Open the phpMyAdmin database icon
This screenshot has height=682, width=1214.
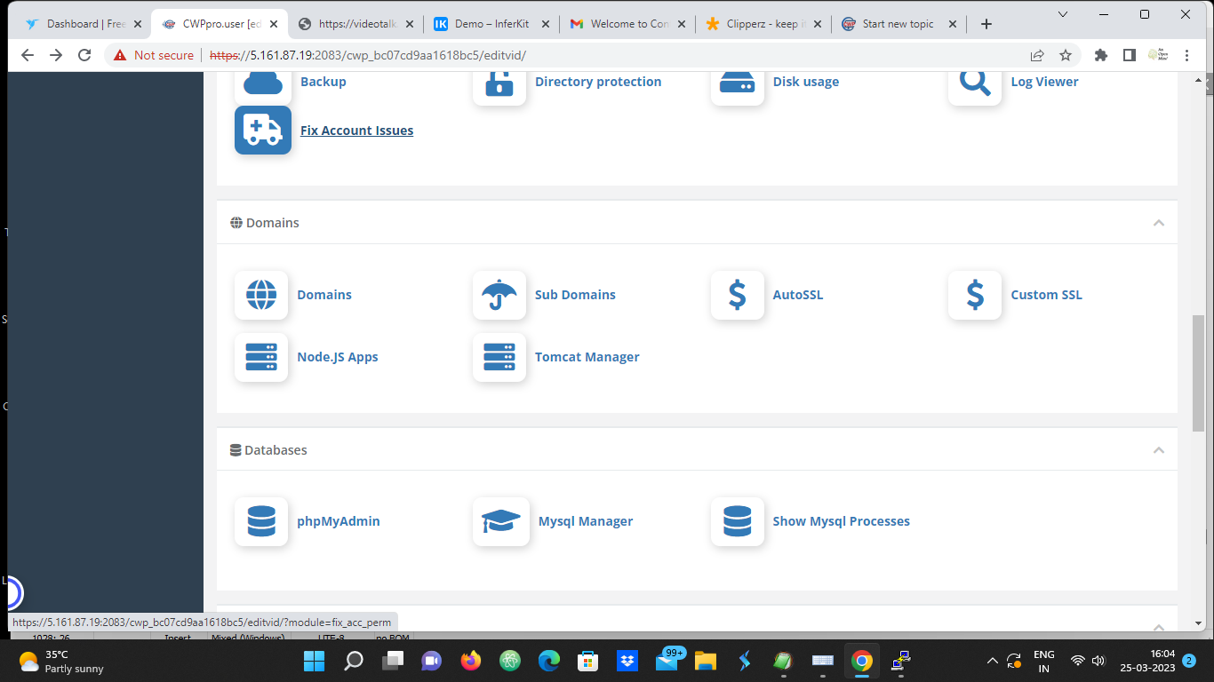(261, 521)
